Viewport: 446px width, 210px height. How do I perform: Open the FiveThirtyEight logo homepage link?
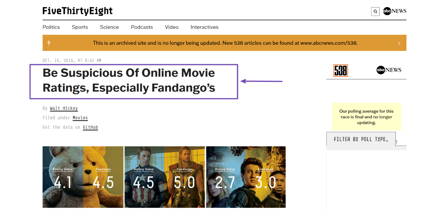pyautogui.click(x=77, y=11)
